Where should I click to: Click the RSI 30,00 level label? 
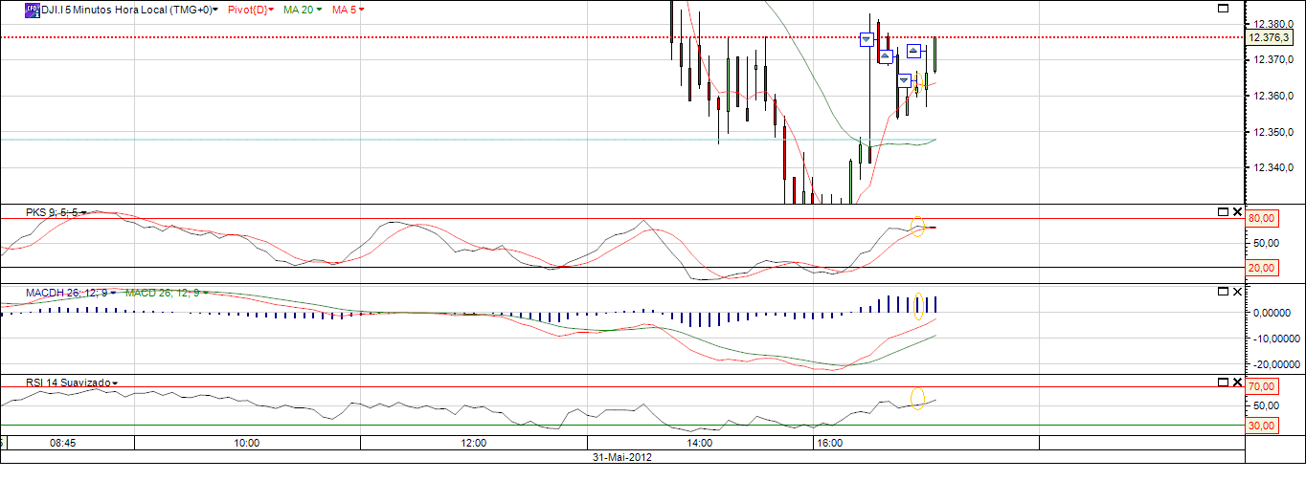pyautogui.click(x=1261, y=426)
